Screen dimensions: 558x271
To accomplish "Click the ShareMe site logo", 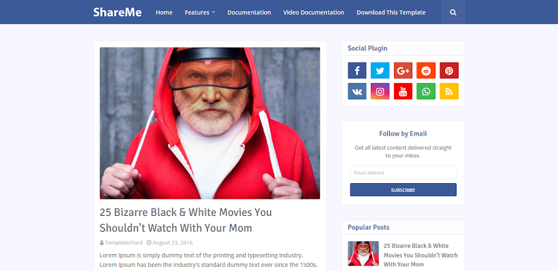I will tap(118, 12).
